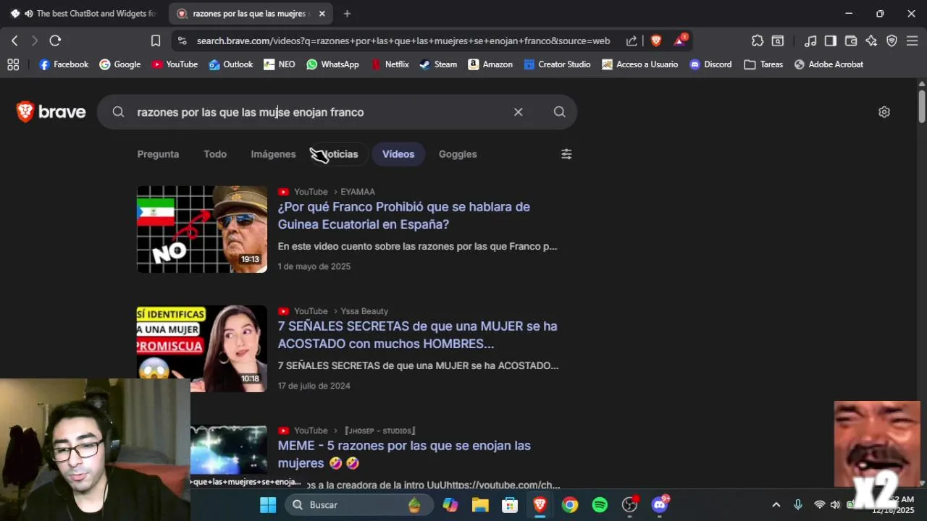
Task: Open WhatsApp bookmark
Action: tap(332, 64)
